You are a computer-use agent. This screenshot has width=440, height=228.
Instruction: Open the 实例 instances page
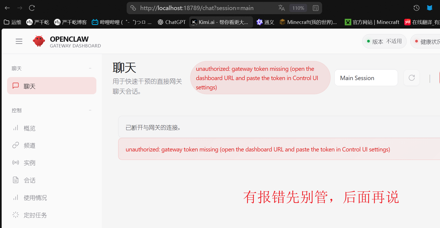29,163
